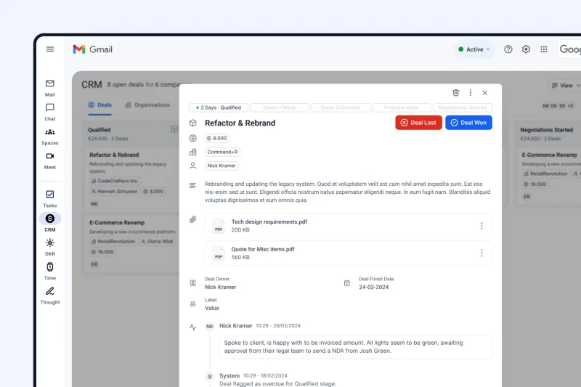The image size is (581, 387).
Task: Select the Negotiations Started stage
Action: [x=463, y=107]
